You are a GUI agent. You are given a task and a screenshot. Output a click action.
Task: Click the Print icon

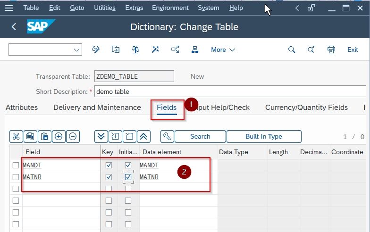click(x=331, y=50)
